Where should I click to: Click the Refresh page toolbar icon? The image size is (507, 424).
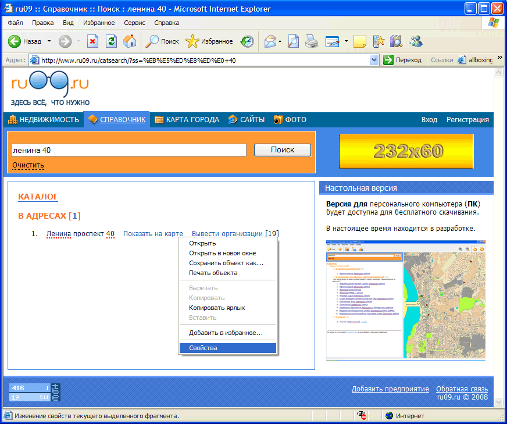tap(111, 41)
